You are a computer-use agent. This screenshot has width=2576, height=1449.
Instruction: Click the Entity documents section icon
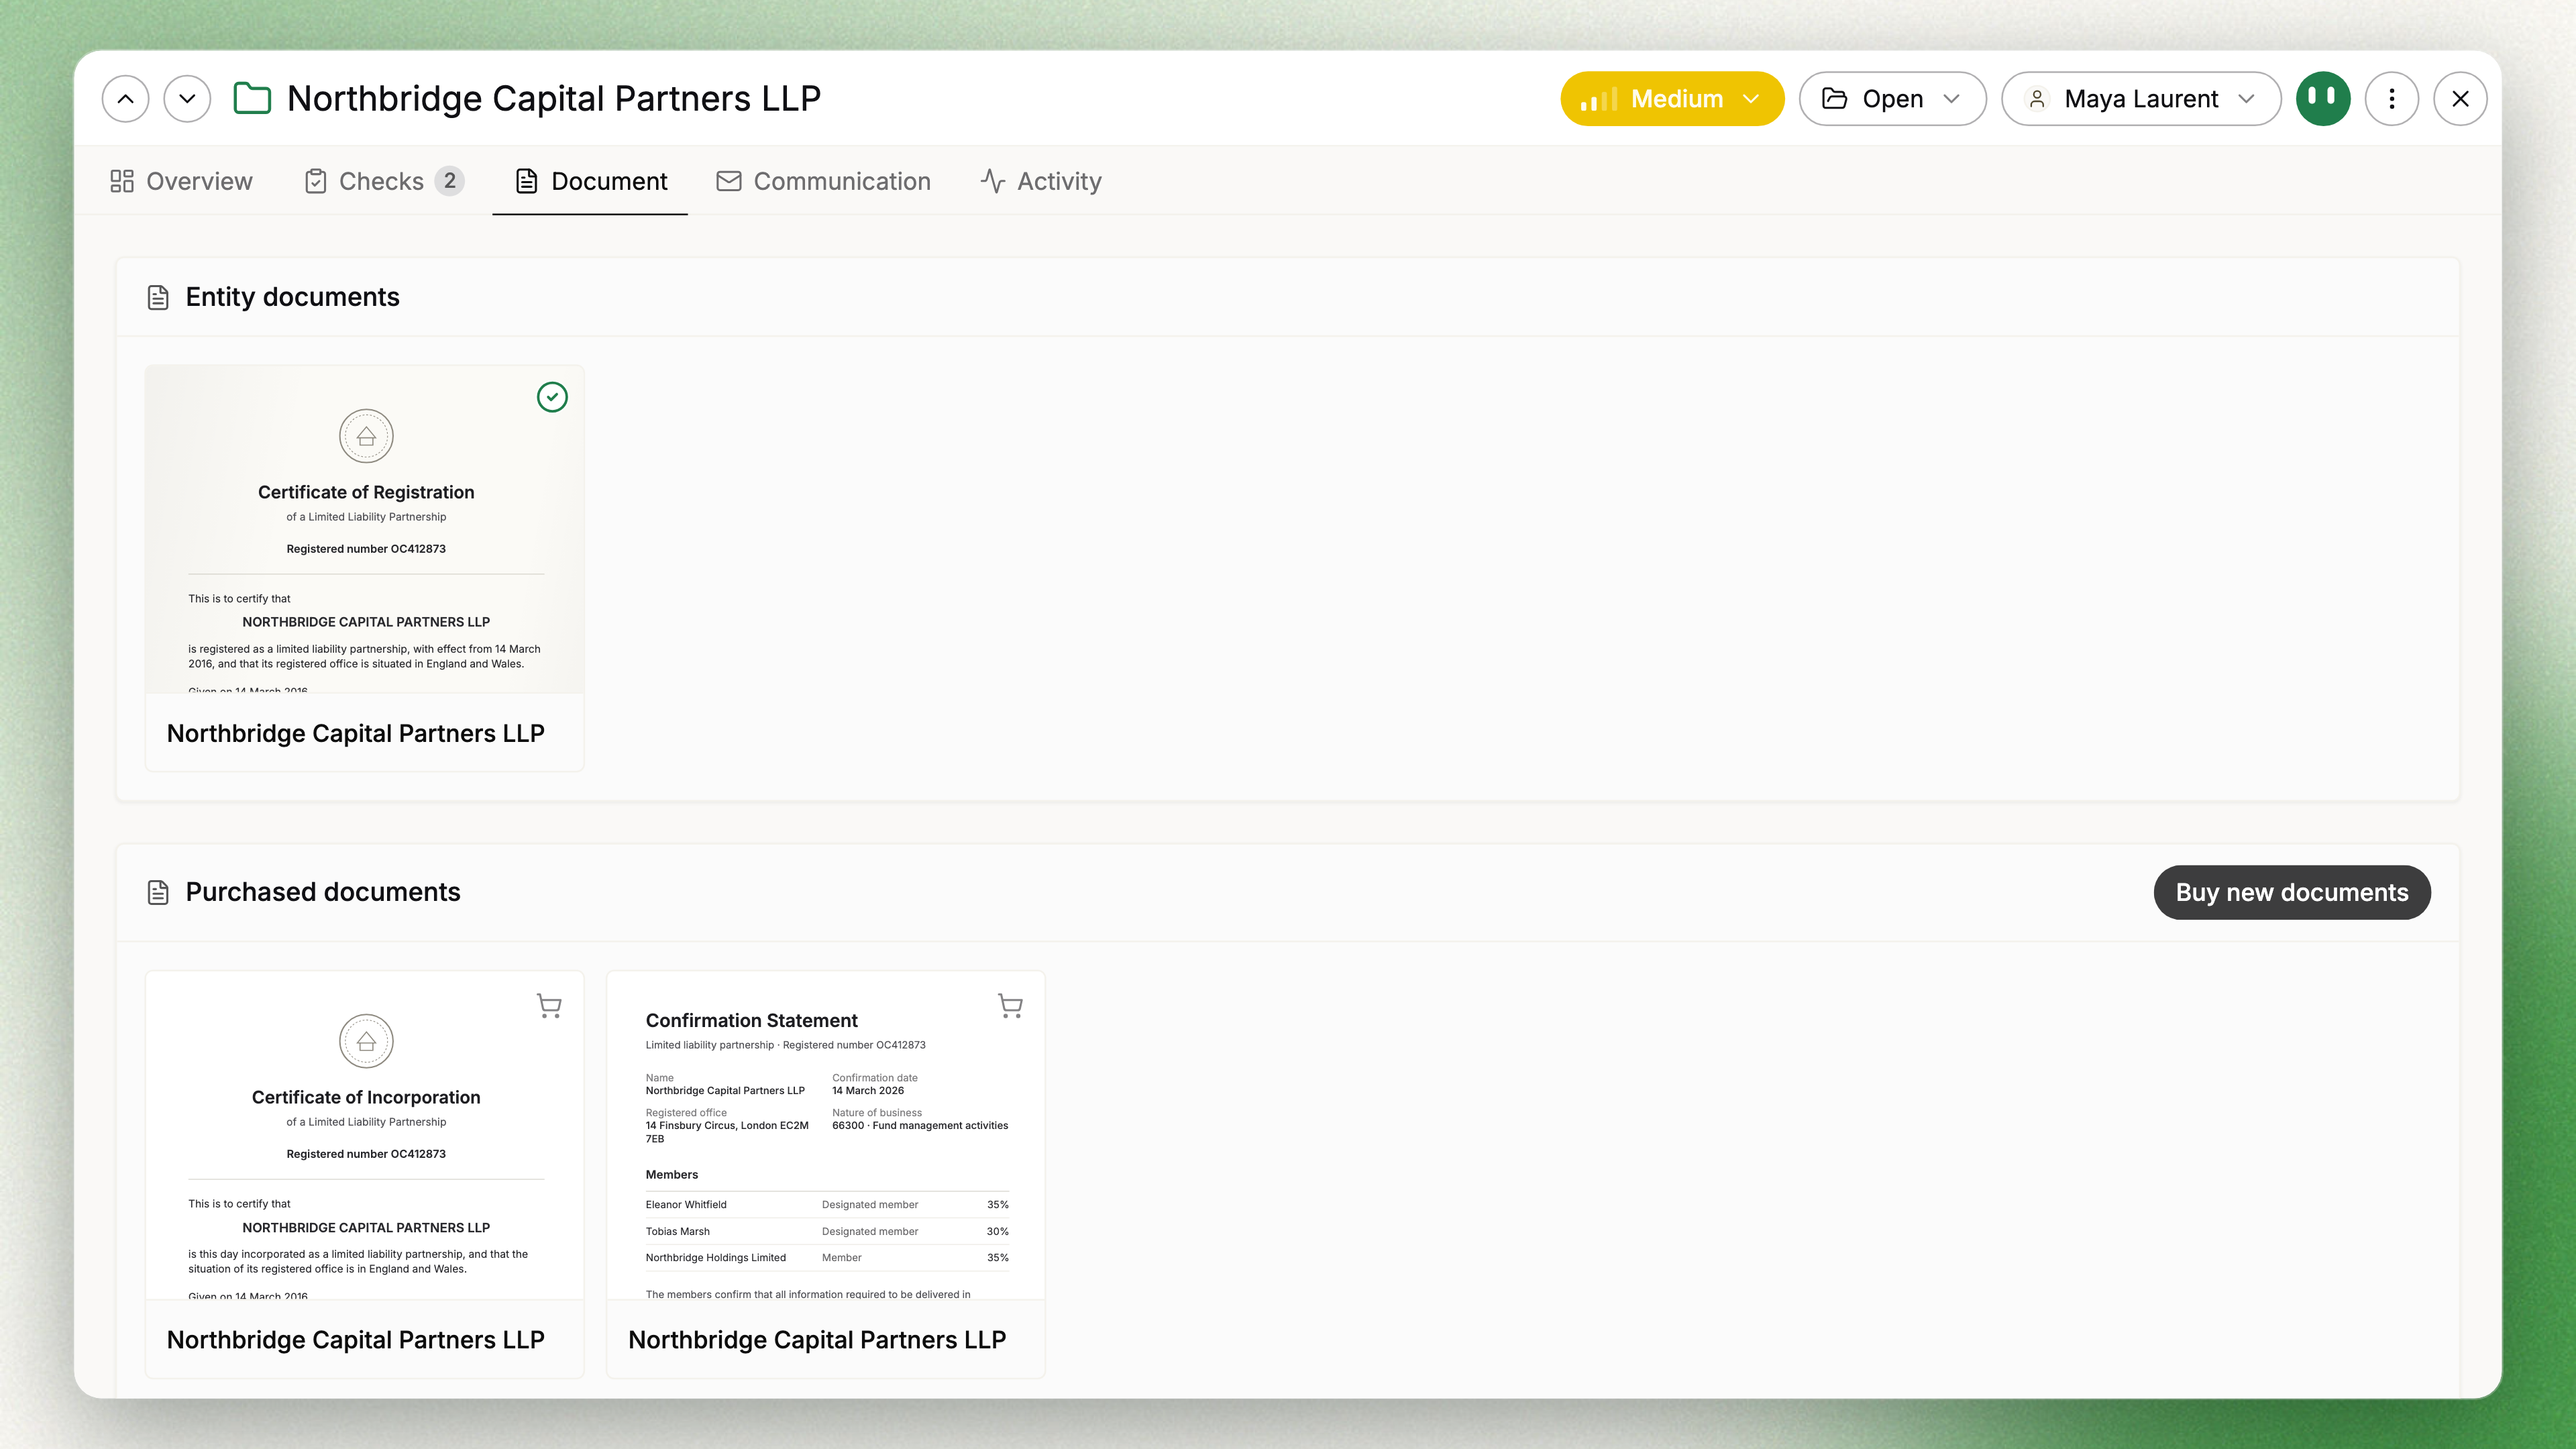(158, 297)
